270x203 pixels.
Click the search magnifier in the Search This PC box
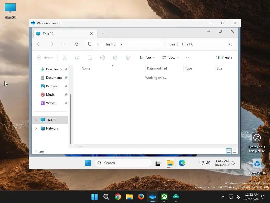pos(230,44)
